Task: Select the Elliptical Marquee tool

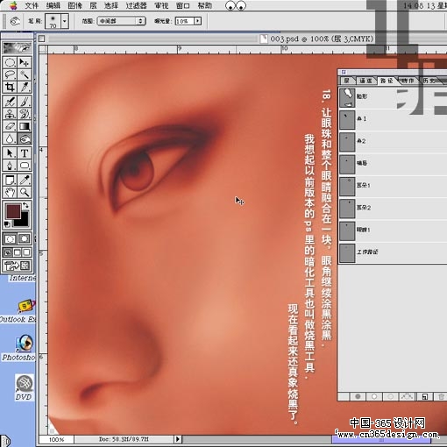Action: pyautogui.click(x=10, y=62)
